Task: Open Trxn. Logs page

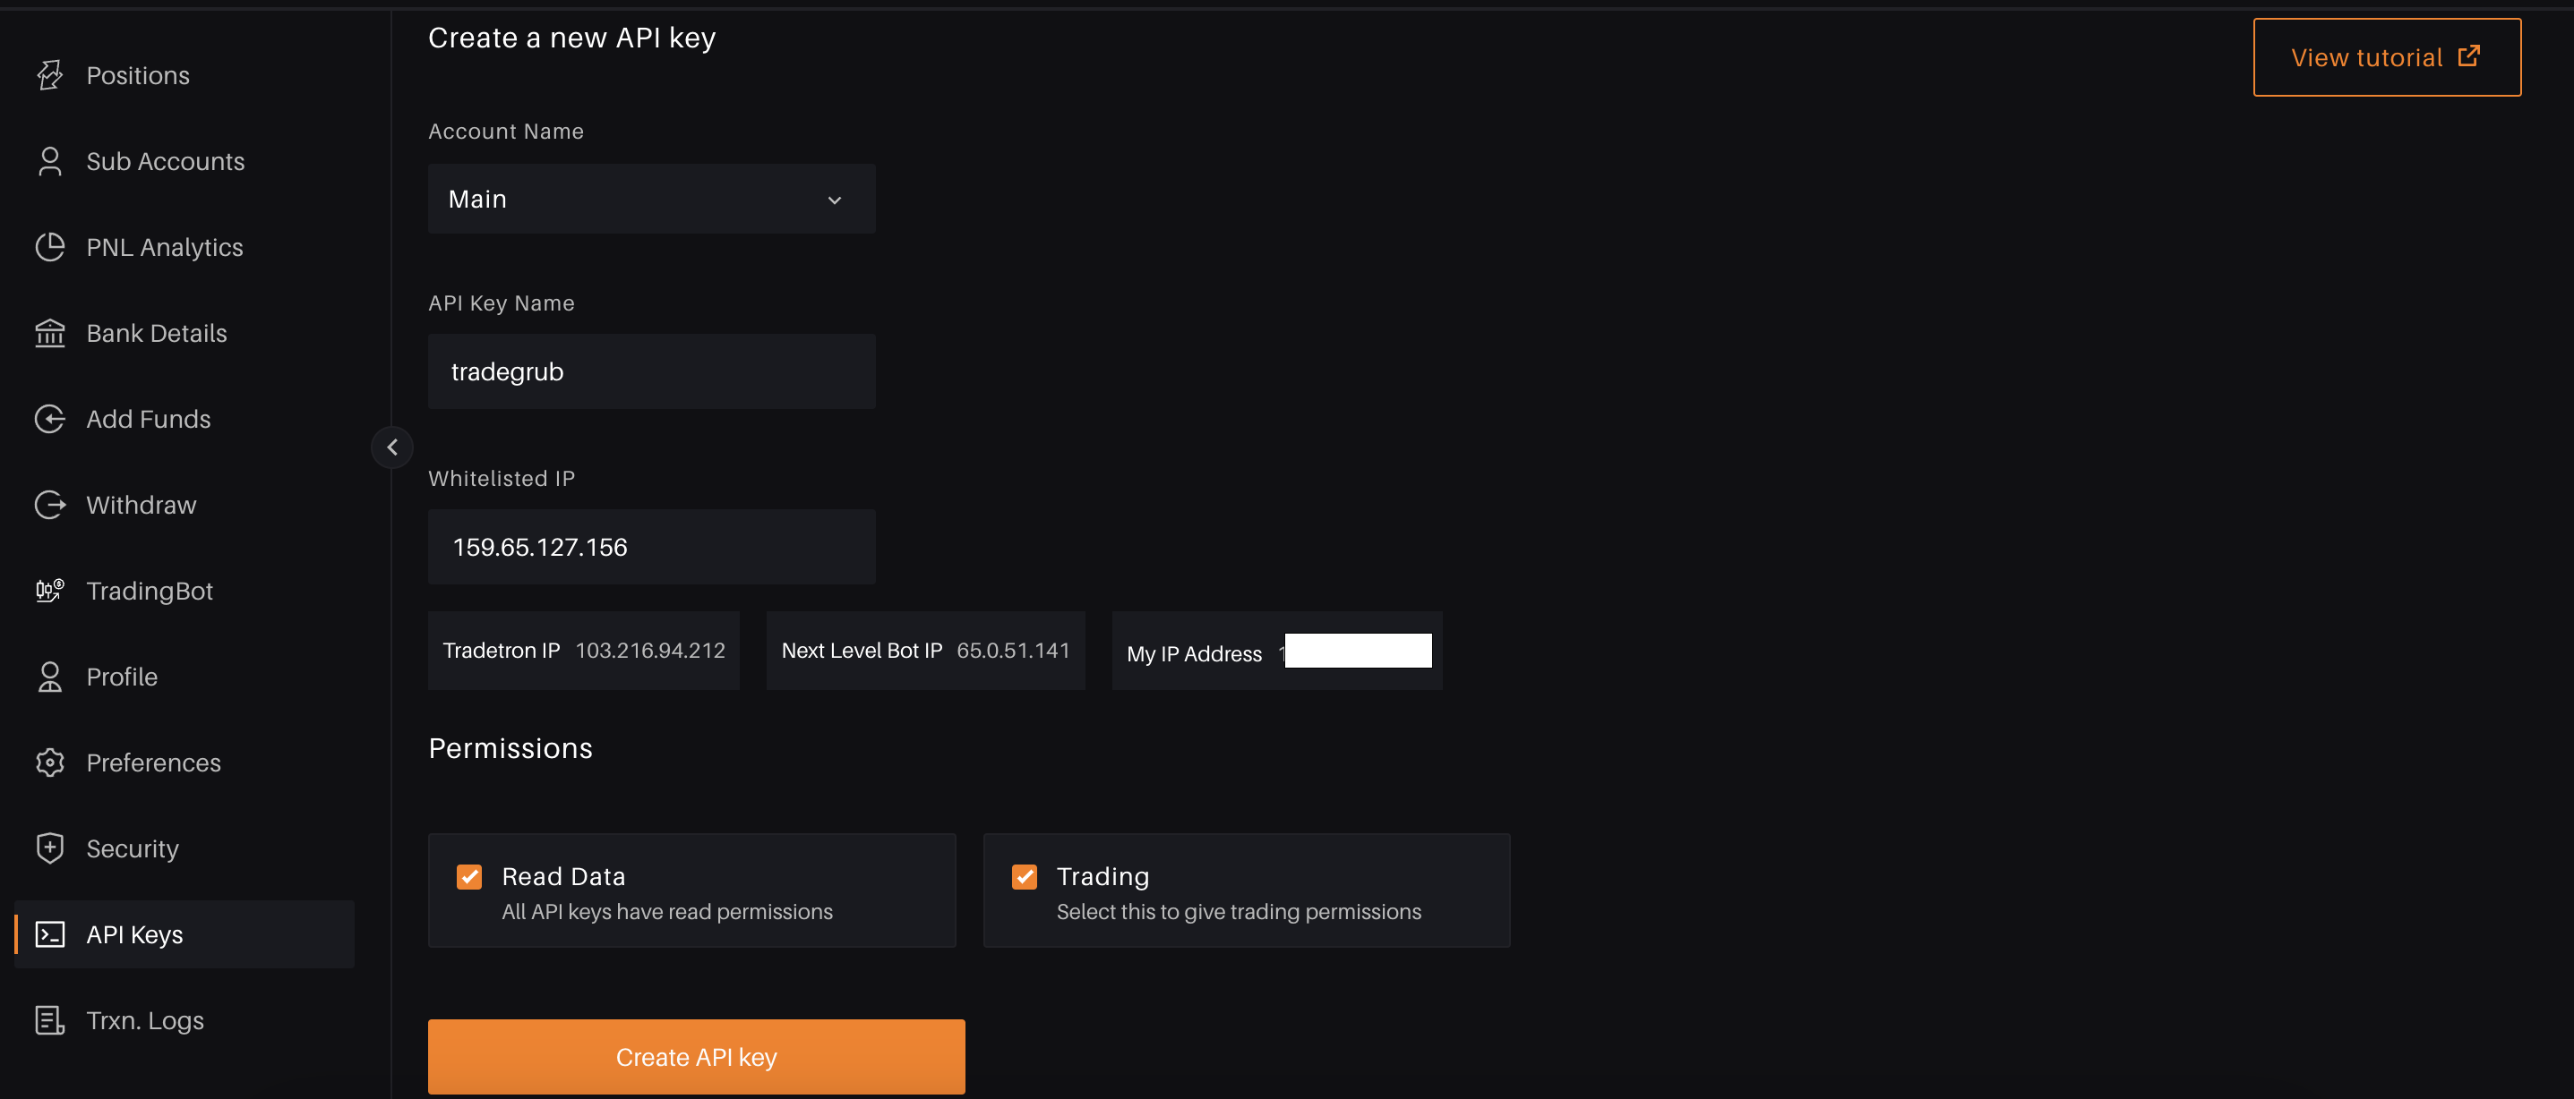Action: point(145,1019)
